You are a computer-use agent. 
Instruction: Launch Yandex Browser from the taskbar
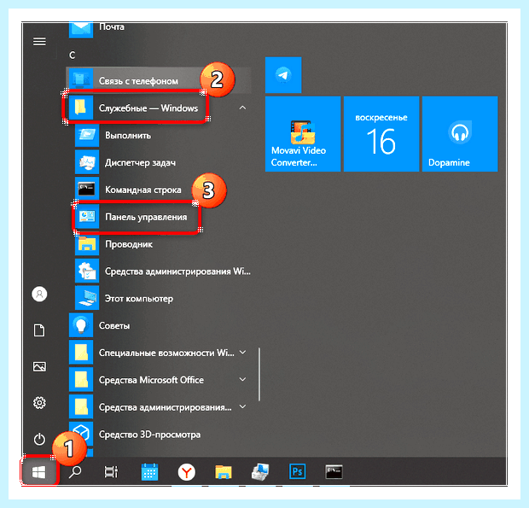pos(187,471)
